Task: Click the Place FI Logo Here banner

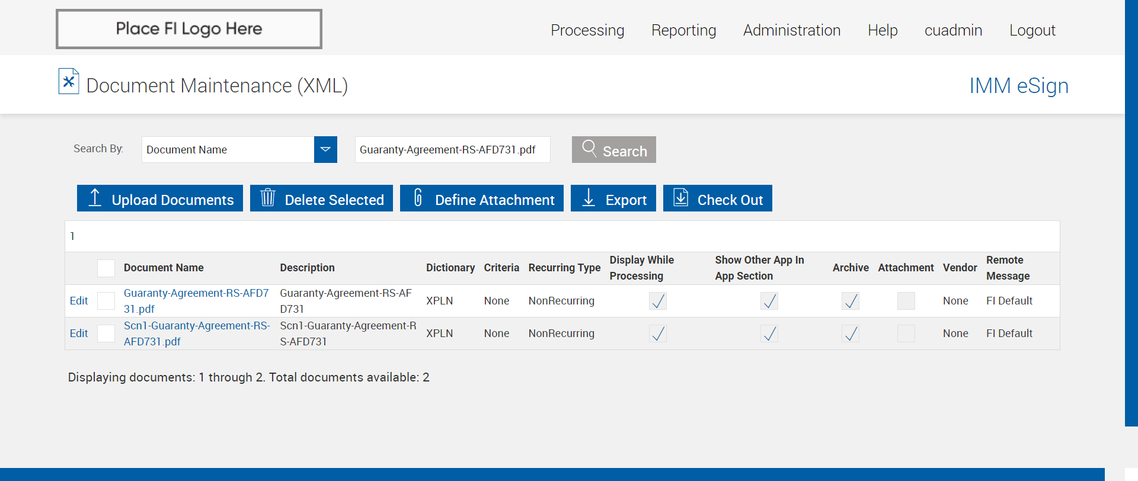Action: point(189,29)
